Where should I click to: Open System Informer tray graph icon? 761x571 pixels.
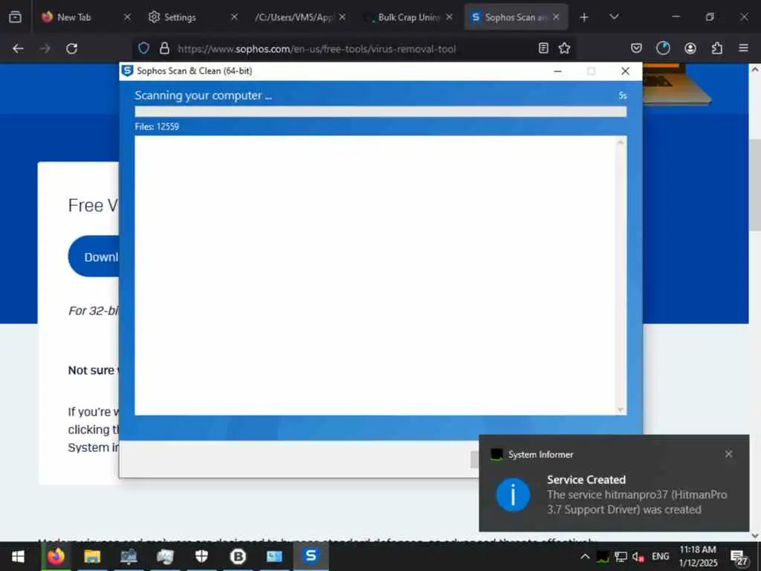click(x=603, y=556)
